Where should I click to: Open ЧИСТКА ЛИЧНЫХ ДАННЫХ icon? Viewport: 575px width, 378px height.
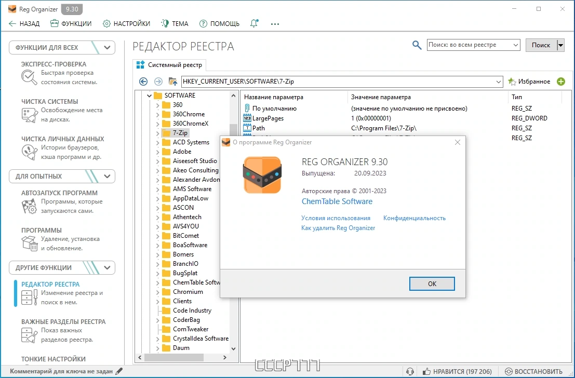coord(29,153)
